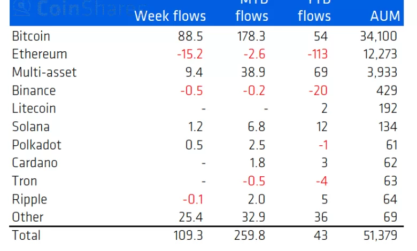
Task: Select the Litecoin row label
Action: click(34, 108)
